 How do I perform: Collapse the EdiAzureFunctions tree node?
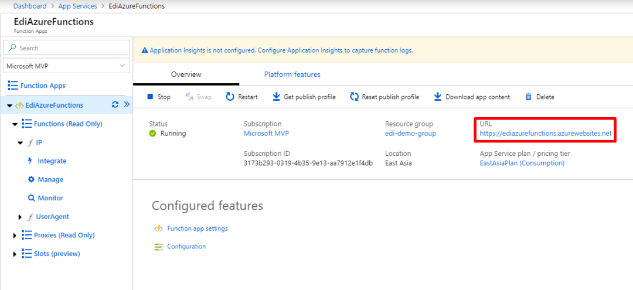(x=10, y=105)
